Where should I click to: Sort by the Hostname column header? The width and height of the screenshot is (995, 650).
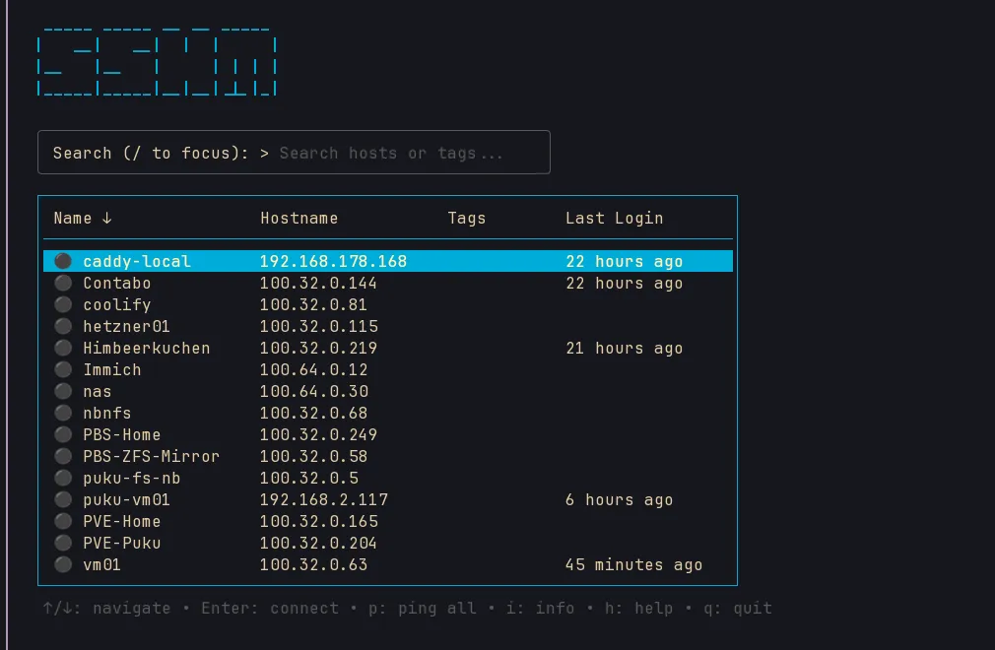click(298, 218)
